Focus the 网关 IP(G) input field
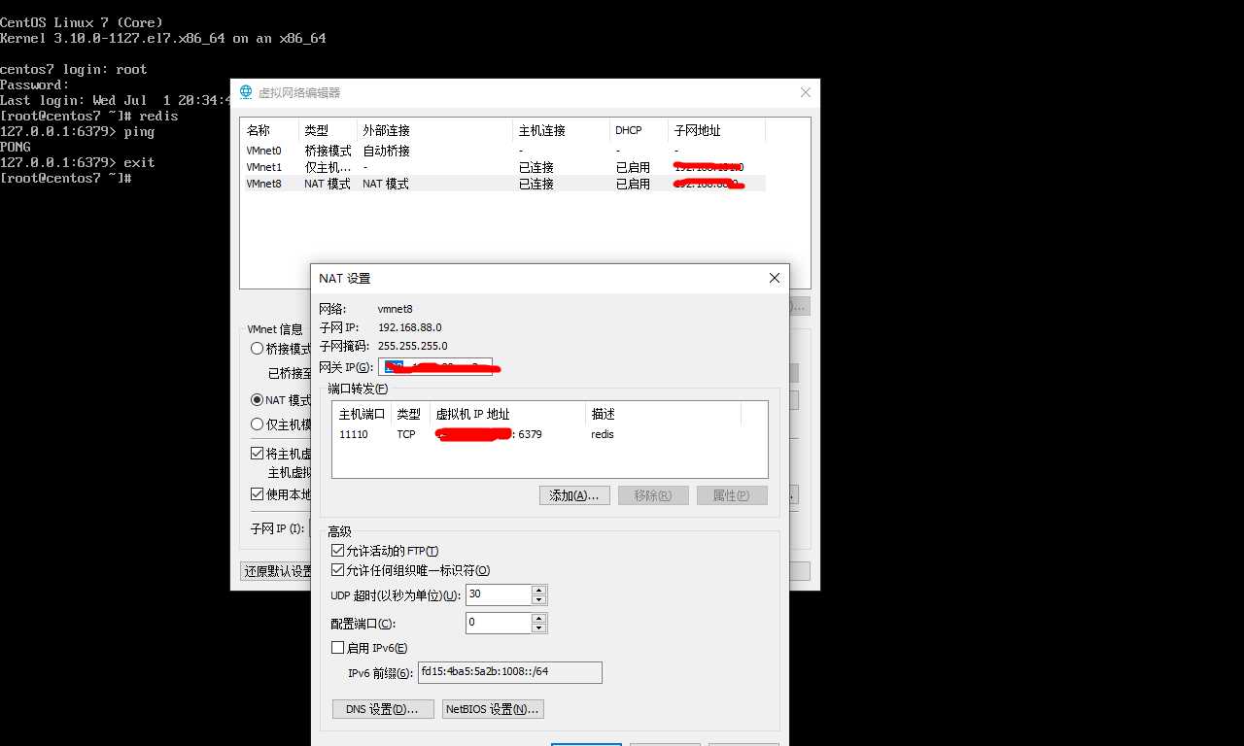The height and width of the screenshot is (746, 1244). coord(435,366)
